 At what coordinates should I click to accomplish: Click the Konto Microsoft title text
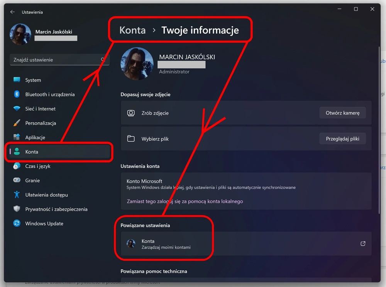[144, 181]
